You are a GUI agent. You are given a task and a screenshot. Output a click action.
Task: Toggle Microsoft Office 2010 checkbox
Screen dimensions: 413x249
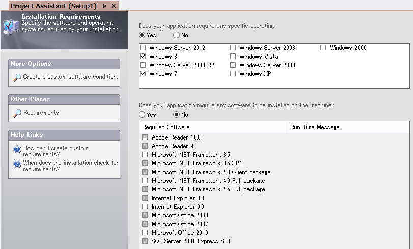[145, 232]
